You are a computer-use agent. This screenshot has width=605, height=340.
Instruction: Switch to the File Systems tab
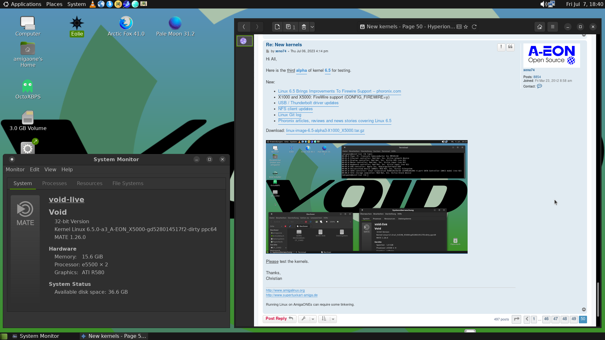[128, 184]
